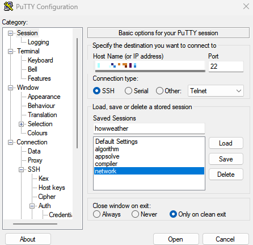Open the Appearance settings category
Image resolution: width=253 pixels, height=245 pixels.
coord(44,97)
